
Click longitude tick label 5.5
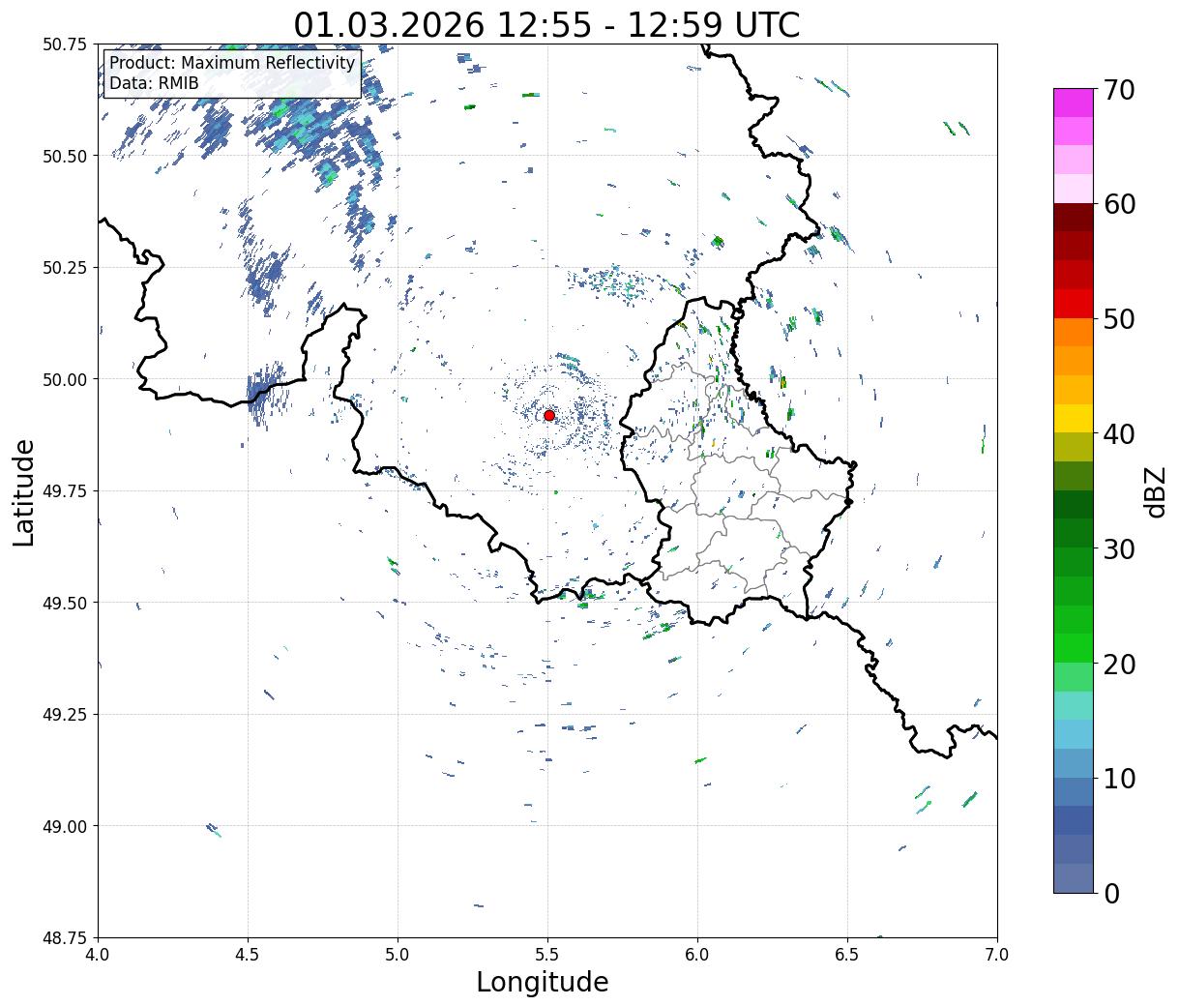[547, 954]
